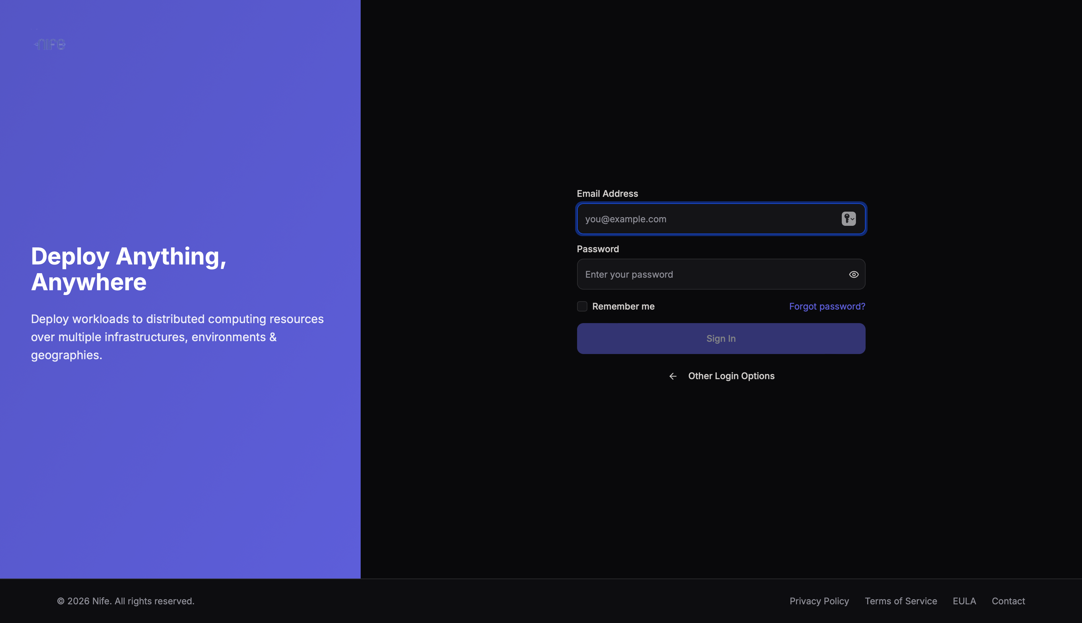Open the password manager key icon
The width and height of the screenshot is (1082, 623).
tap(849, 219)
